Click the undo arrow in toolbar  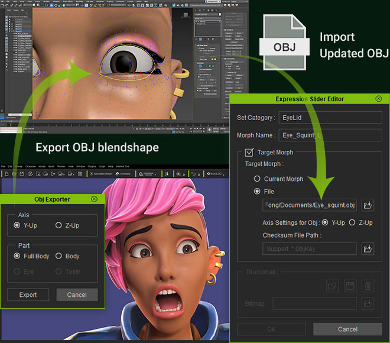[193, 174]
